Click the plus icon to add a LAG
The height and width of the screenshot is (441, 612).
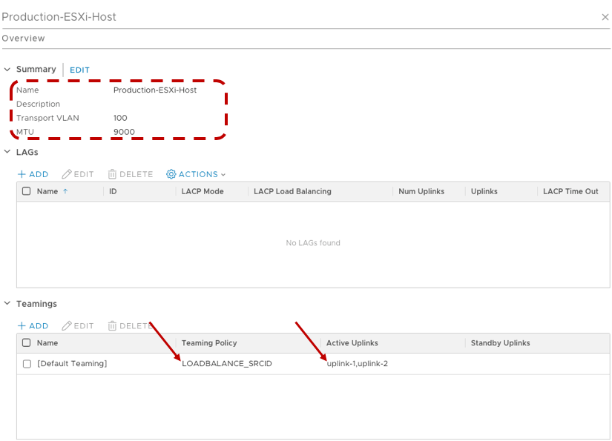pos(22,174)
